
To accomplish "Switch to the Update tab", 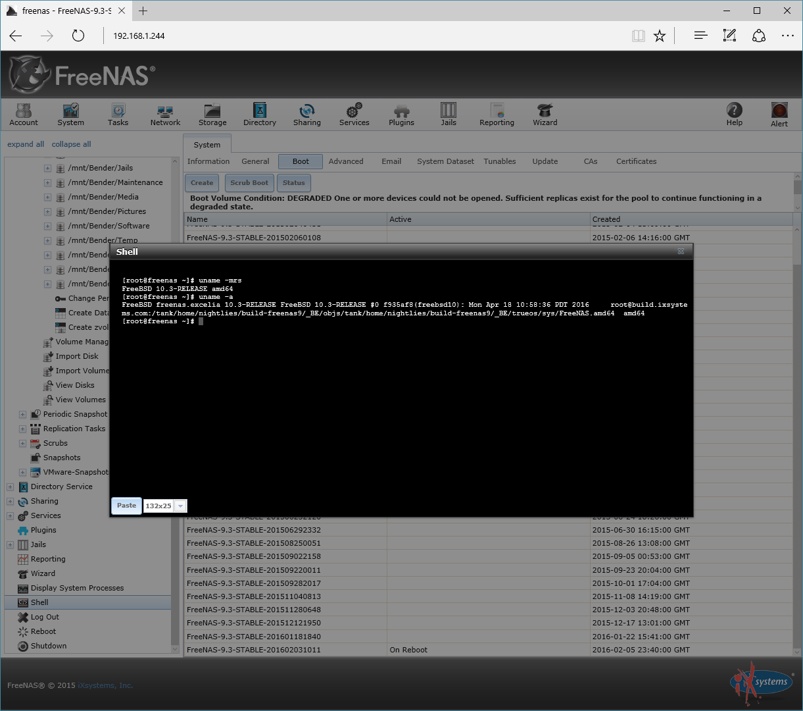I will point(545,161).
